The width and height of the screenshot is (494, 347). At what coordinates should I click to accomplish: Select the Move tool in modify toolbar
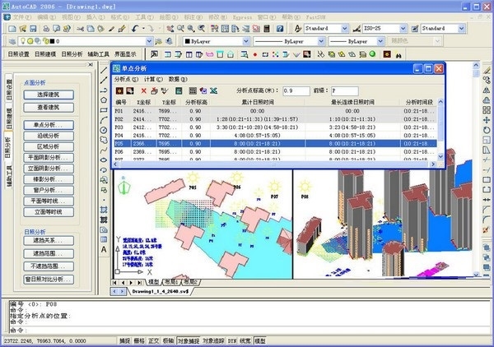click(x=487, y=120)
